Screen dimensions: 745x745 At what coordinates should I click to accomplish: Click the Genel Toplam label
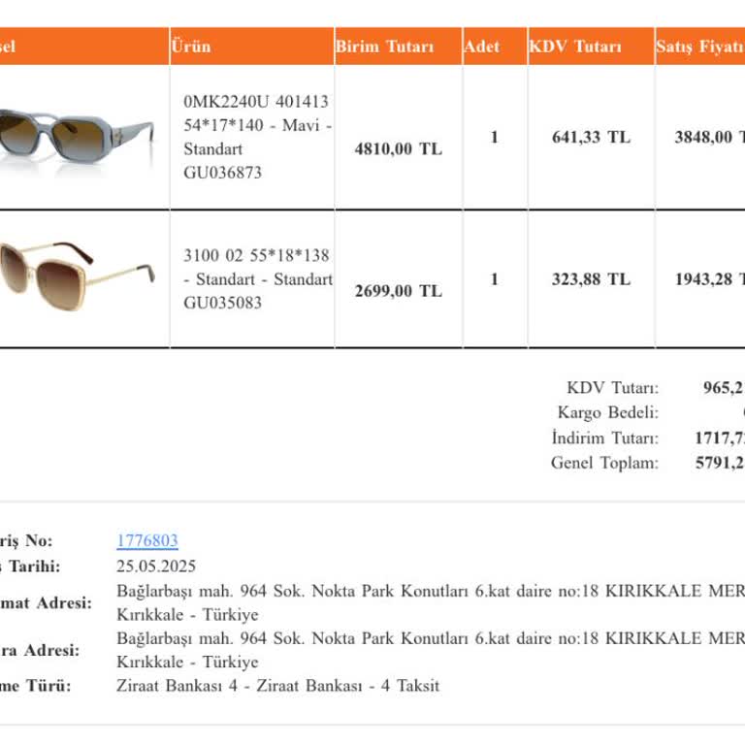[604, 463]
